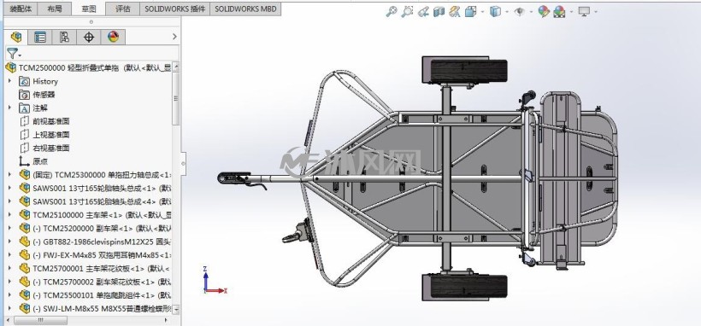Open the PropertyManager tab icon
The width and height of the screenshot is (701, 326).
(40, 37)
